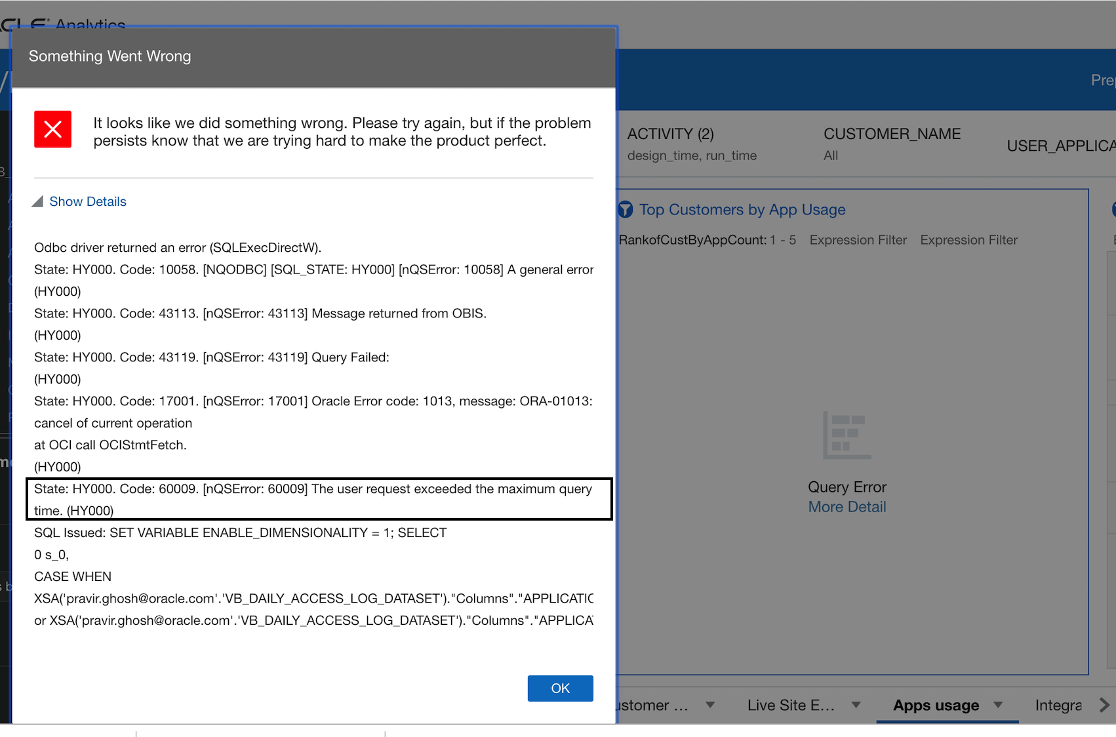Click the right arrow to show more tabs
Screen dimensions: 1116x737
1105,705
